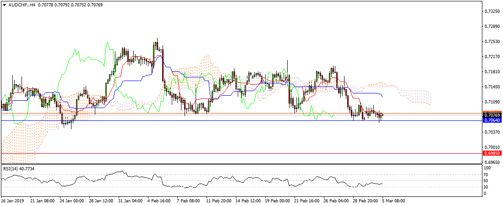Image resolution: width=503 pixels, height=206 pixels.
Task: Click the high price value 0.70792
Action: tap(62, 4)
